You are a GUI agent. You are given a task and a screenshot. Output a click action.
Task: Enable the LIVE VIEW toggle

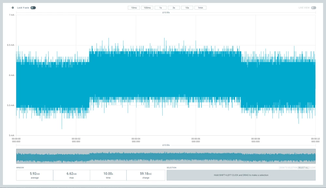[x=314, y=8]
